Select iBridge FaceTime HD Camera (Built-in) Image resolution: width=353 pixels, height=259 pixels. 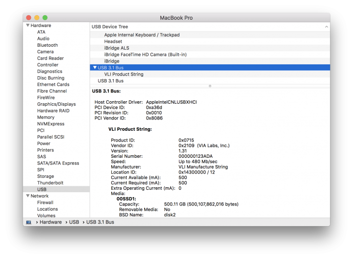tap(210, 55)
